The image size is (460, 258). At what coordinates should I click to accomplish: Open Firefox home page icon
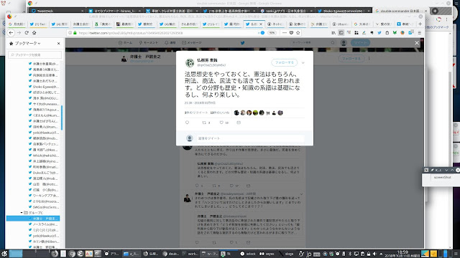coord(34,33)
